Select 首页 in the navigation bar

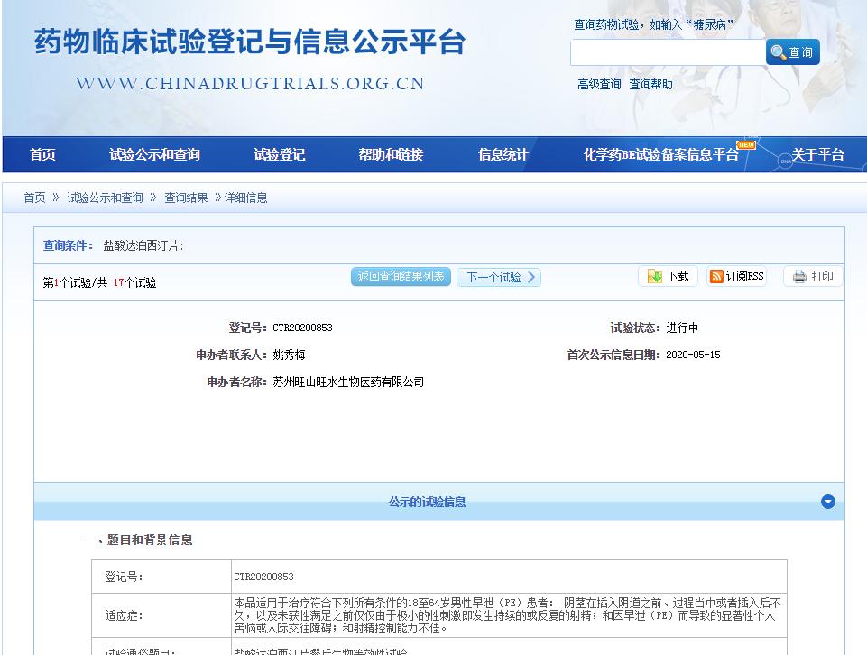(x=43, y=154)
